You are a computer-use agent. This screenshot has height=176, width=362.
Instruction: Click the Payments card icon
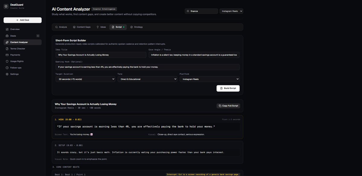[7, 55]
